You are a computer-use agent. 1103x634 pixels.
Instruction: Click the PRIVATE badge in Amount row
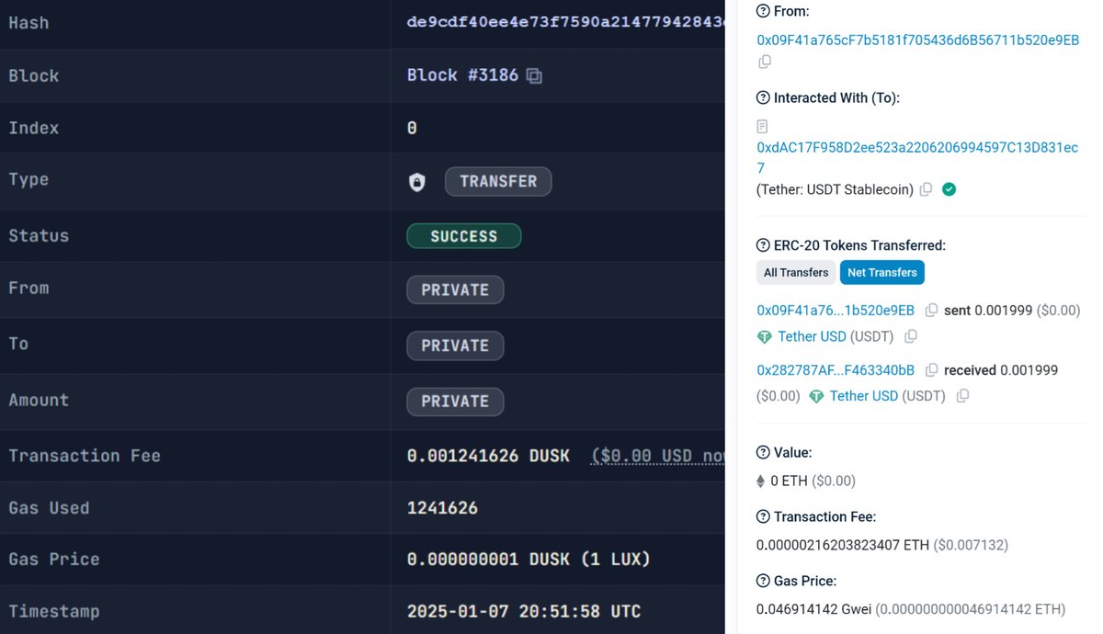455,402
